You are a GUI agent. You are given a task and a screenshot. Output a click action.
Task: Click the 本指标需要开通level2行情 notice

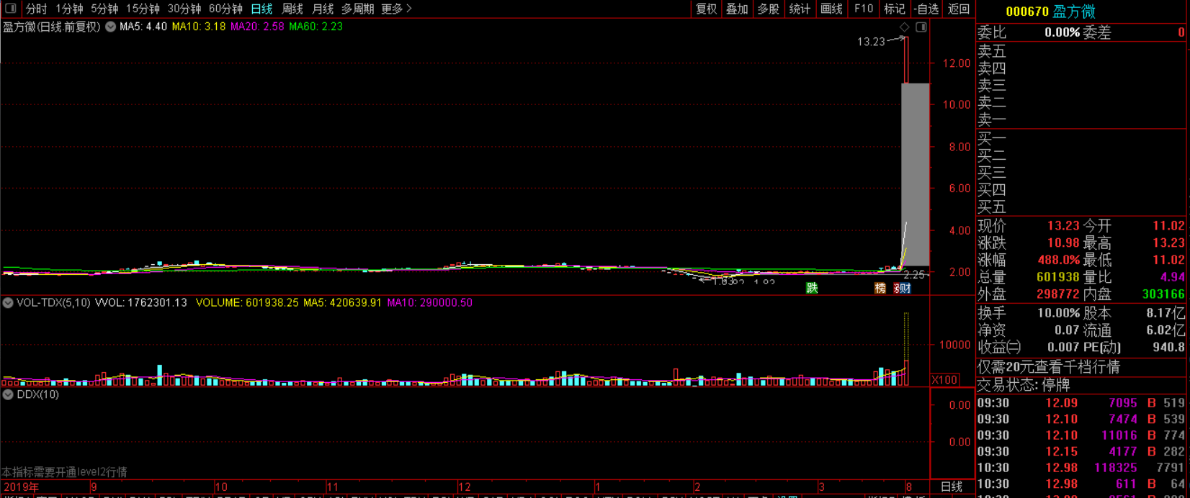pyautogui.click(x=64, y=472)
